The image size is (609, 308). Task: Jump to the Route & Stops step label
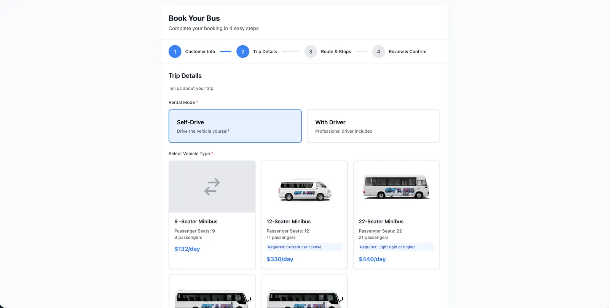pos(336,52)
